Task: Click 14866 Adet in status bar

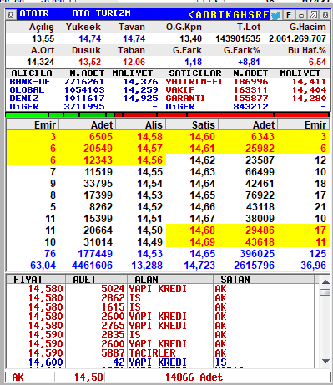Action: [194, 377]
